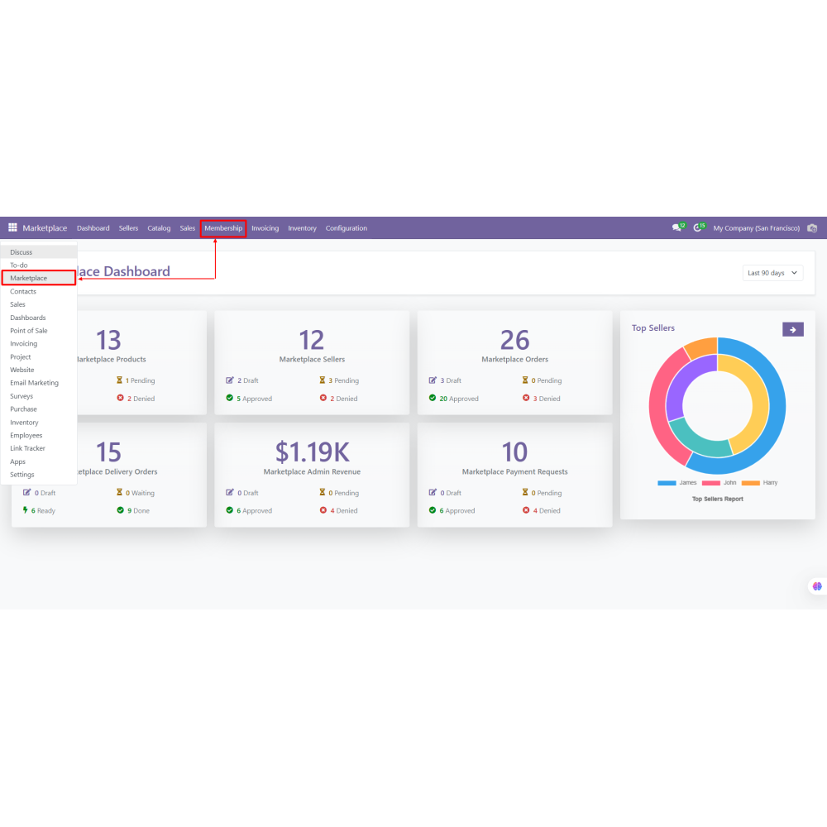
Task: Click the 20 Approved link under Marketplace Orders
Action: [x=459, y=399]
